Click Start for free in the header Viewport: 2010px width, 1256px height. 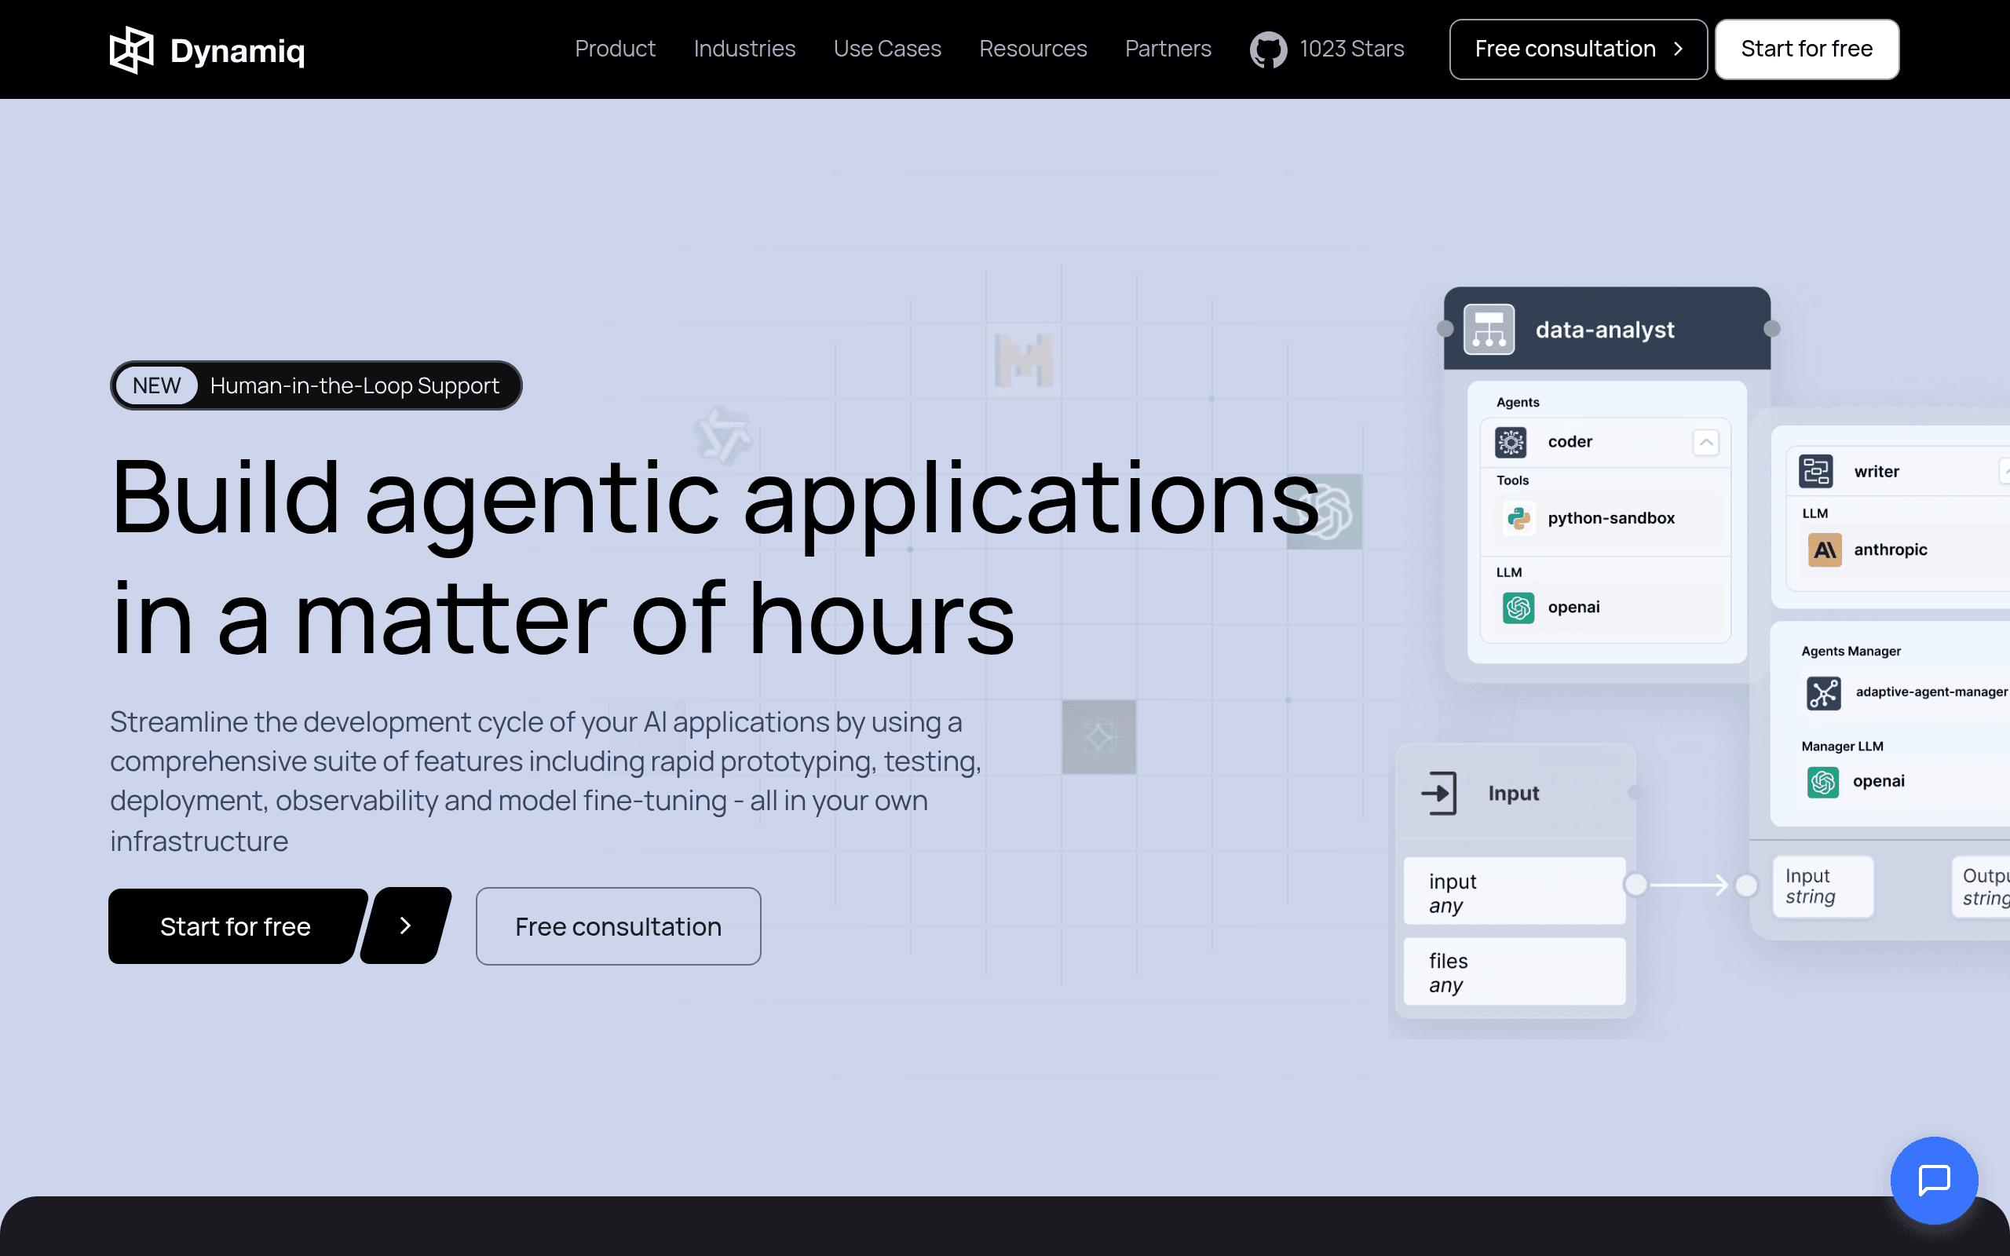[x=1807, y=49]
